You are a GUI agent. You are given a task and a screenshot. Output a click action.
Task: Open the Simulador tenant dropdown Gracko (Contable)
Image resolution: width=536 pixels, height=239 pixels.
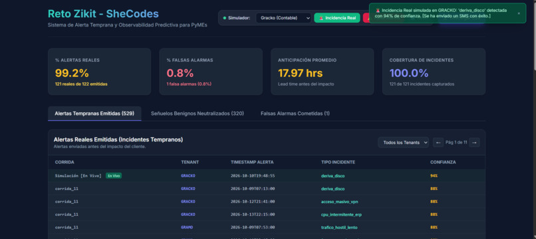tap(283, 18)
